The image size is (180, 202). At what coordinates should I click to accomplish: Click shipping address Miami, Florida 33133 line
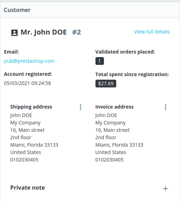[x=34, y=145]
